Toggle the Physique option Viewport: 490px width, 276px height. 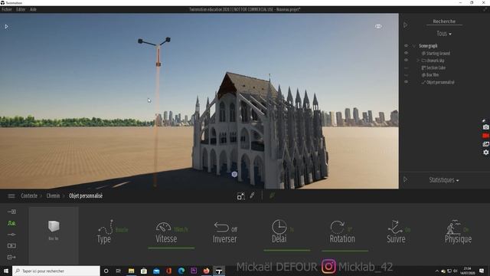click(458, 232)
